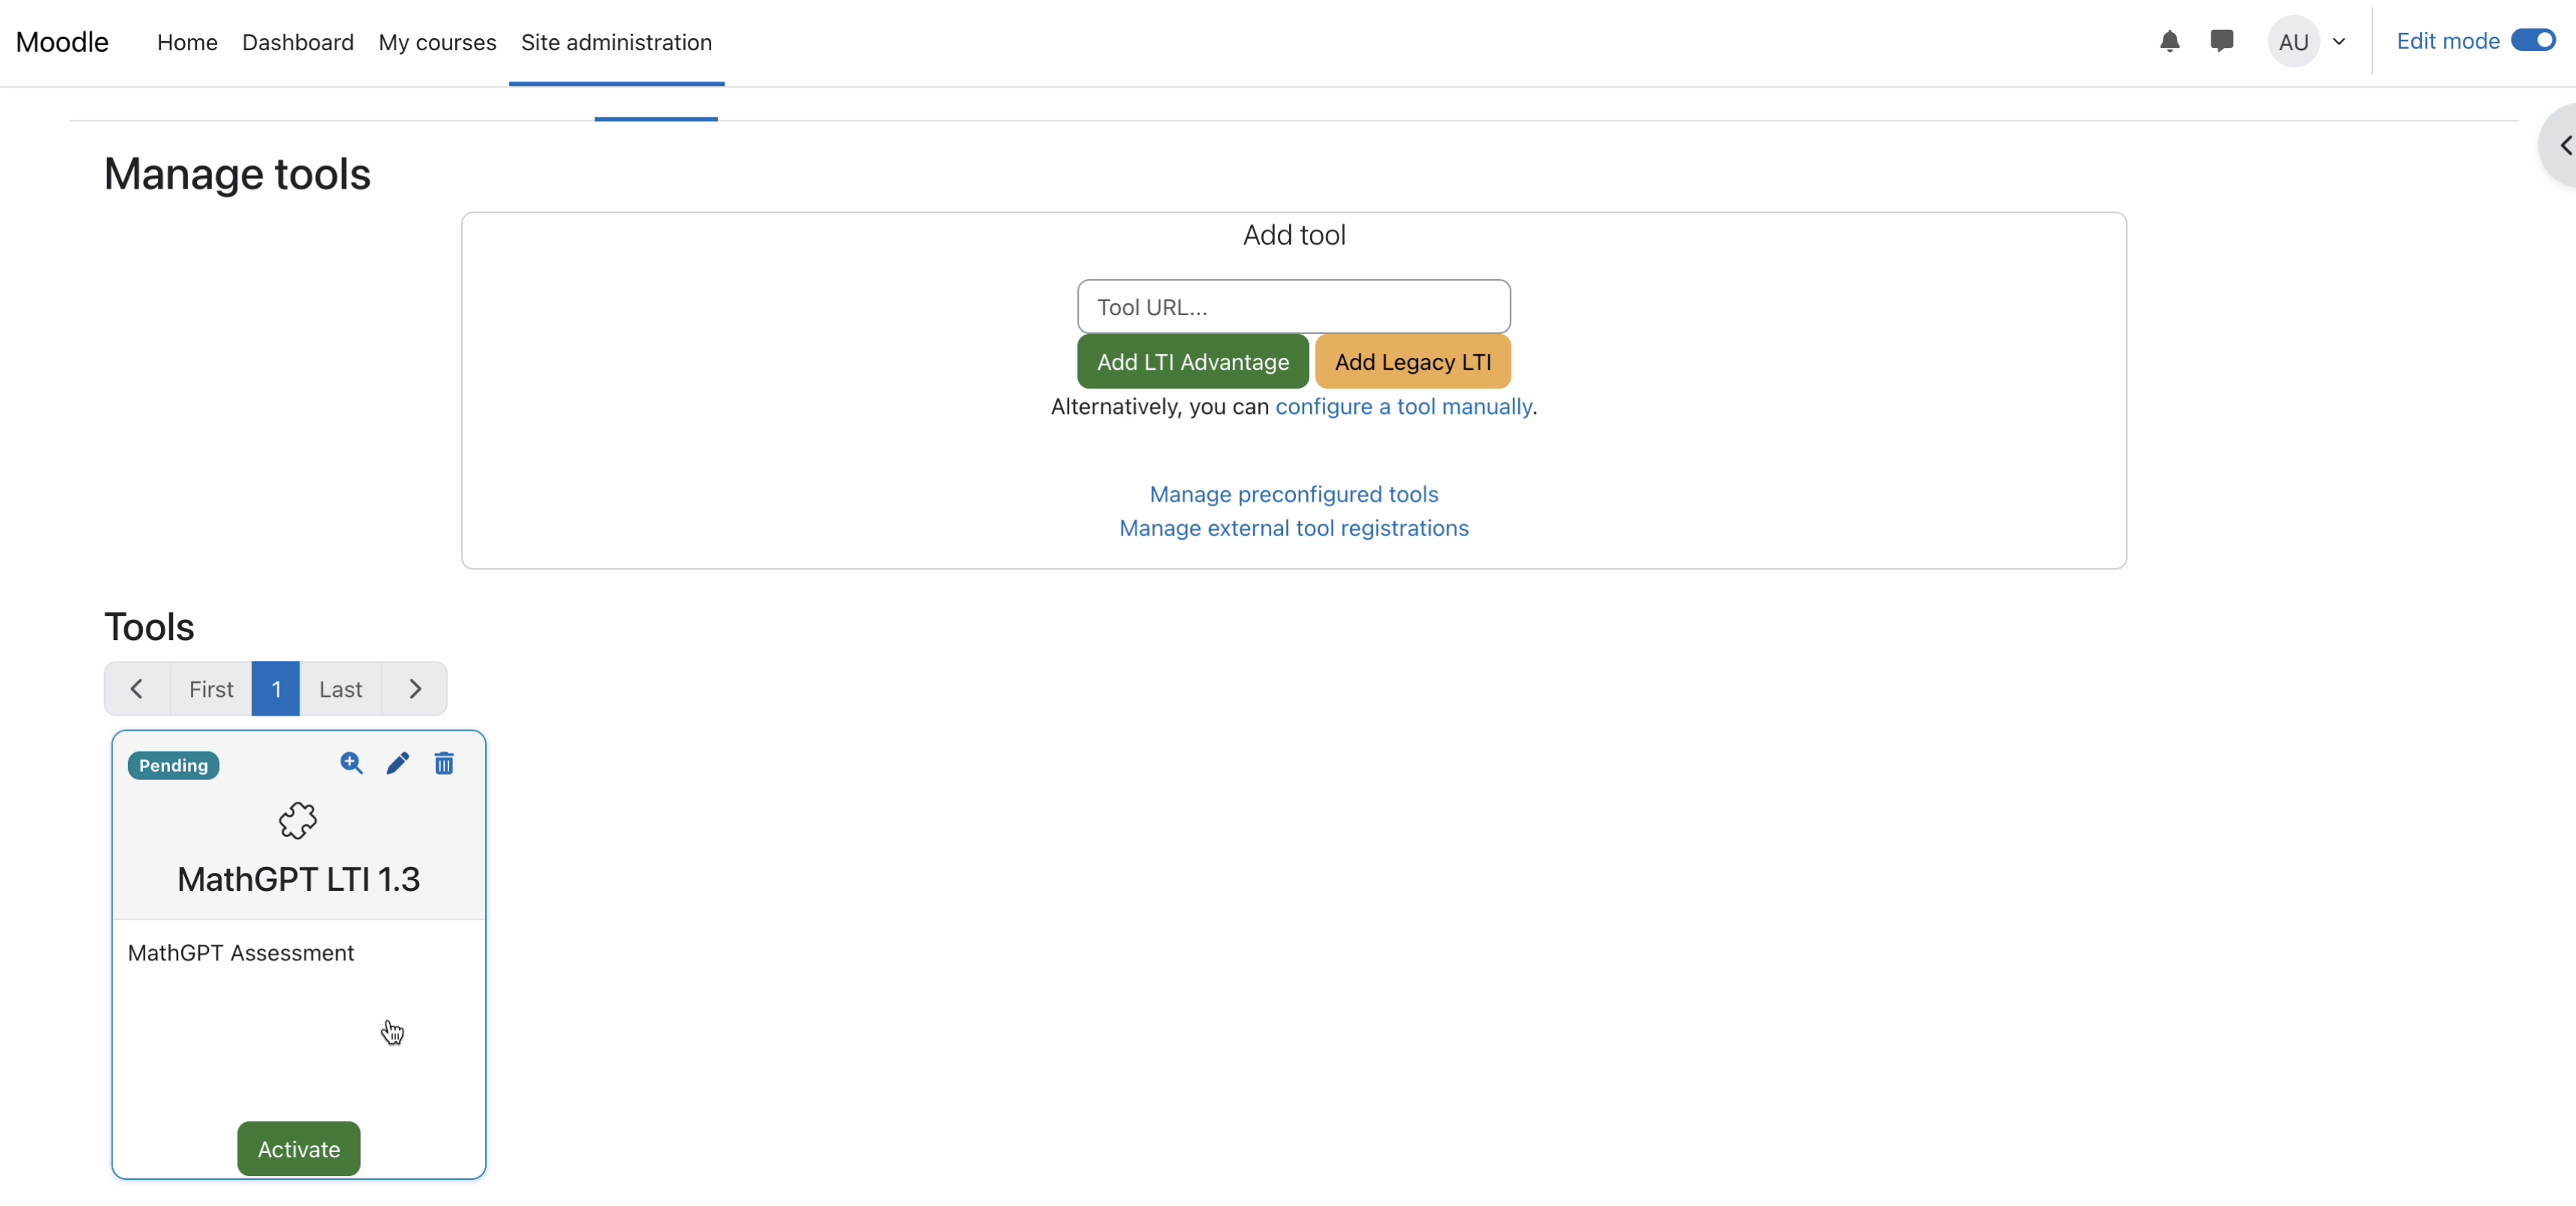
Task: Go to next page of tools
Action: 414,688
